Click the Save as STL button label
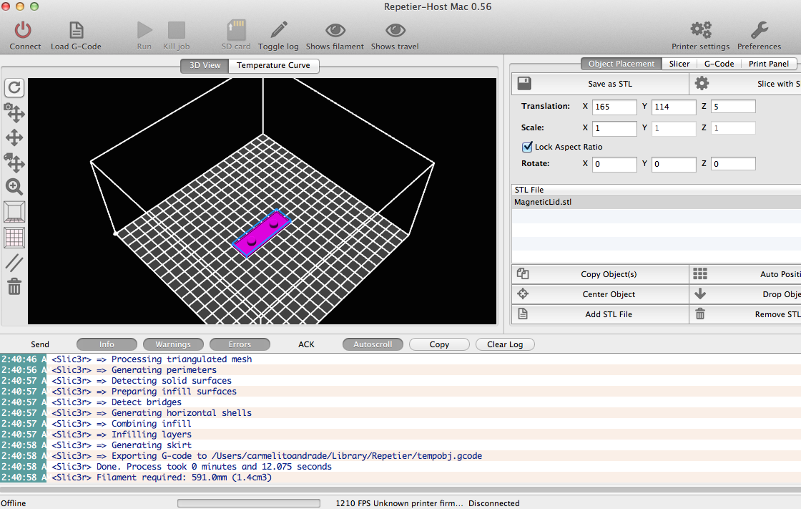 pyautogui.click(x=610, y=84)
